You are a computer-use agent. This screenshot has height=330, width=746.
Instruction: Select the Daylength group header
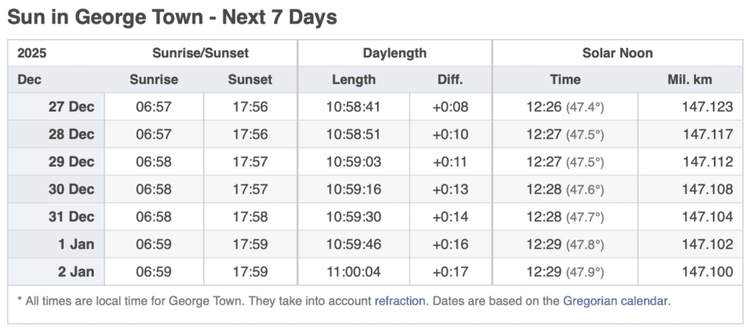point(395,53)
